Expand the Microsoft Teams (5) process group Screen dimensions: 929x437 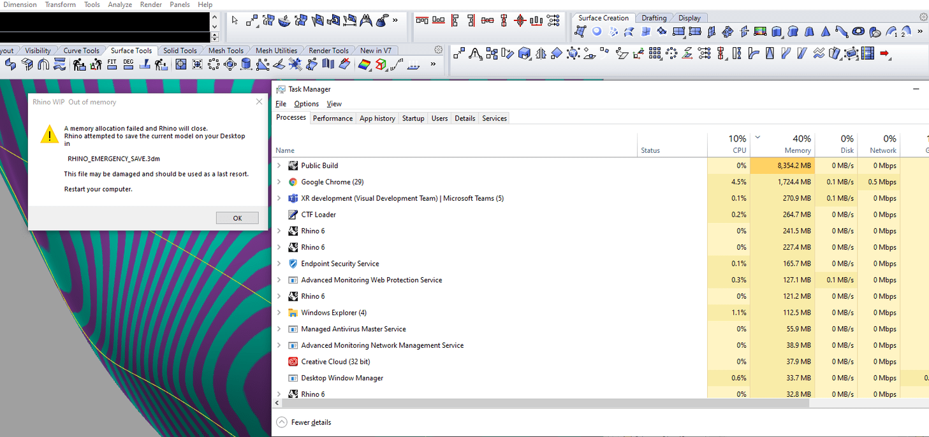tap(279, 198)
